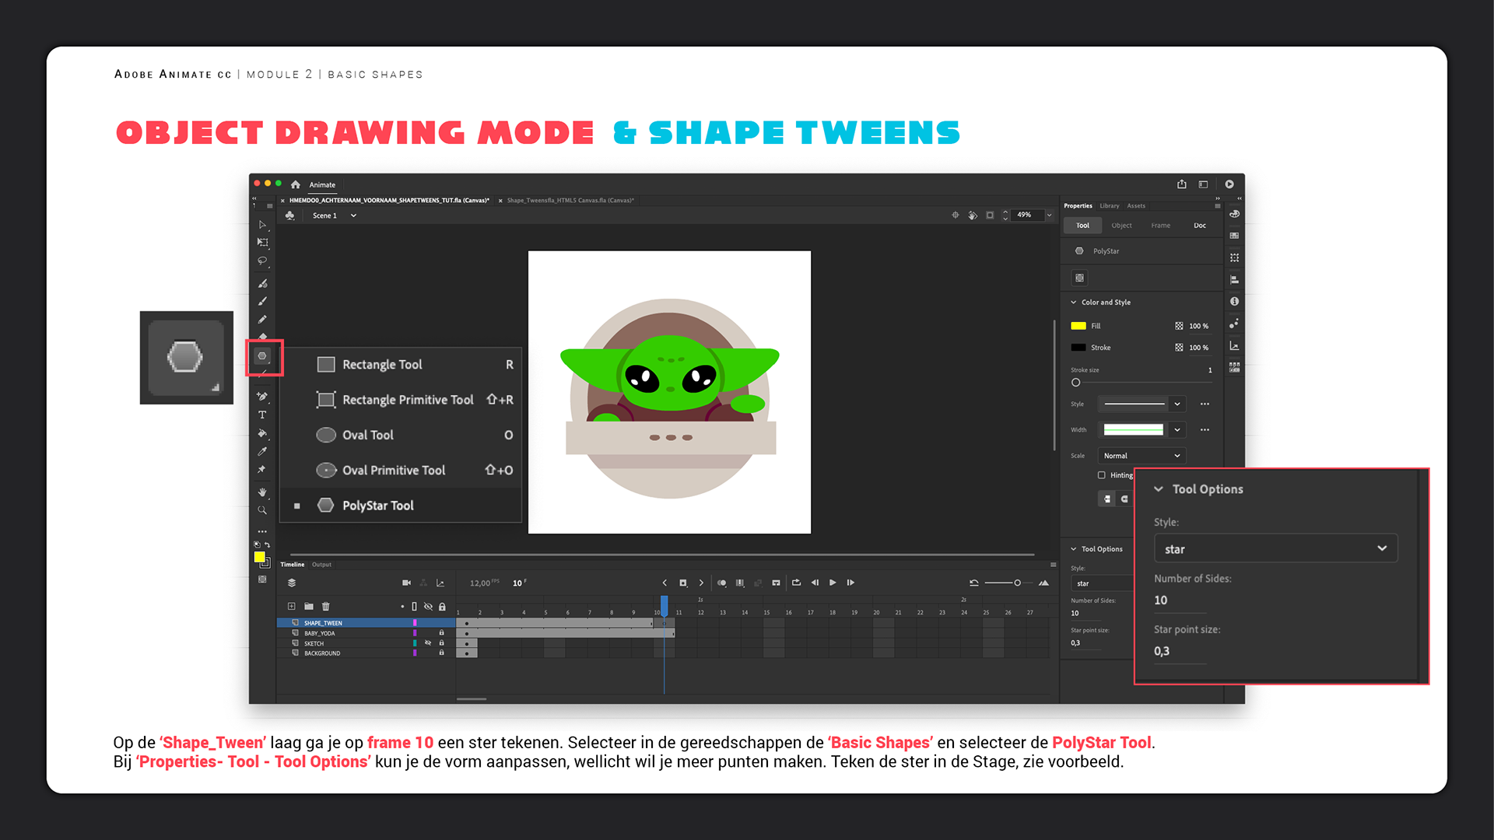
Task: Choose Oval Tool from the flyout menu
Action: click(368, 436)
